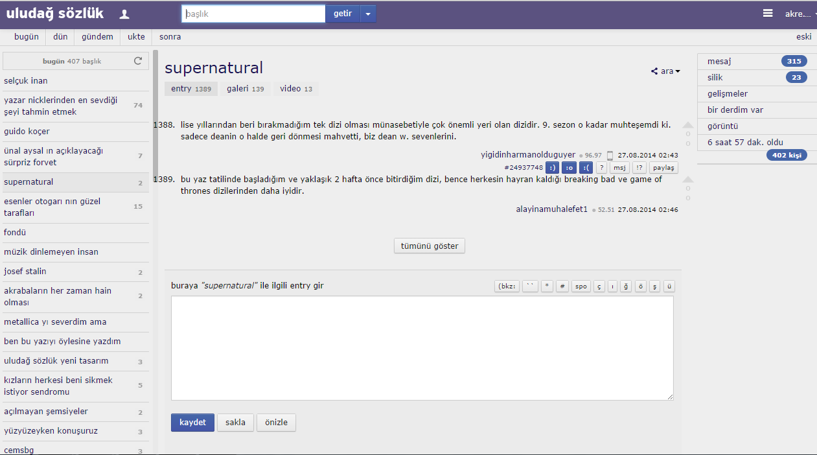This screenshot has height=455, width=817.
Task: Open the ukte menu item
Action: pyautogui.click(x=136, y=37)
